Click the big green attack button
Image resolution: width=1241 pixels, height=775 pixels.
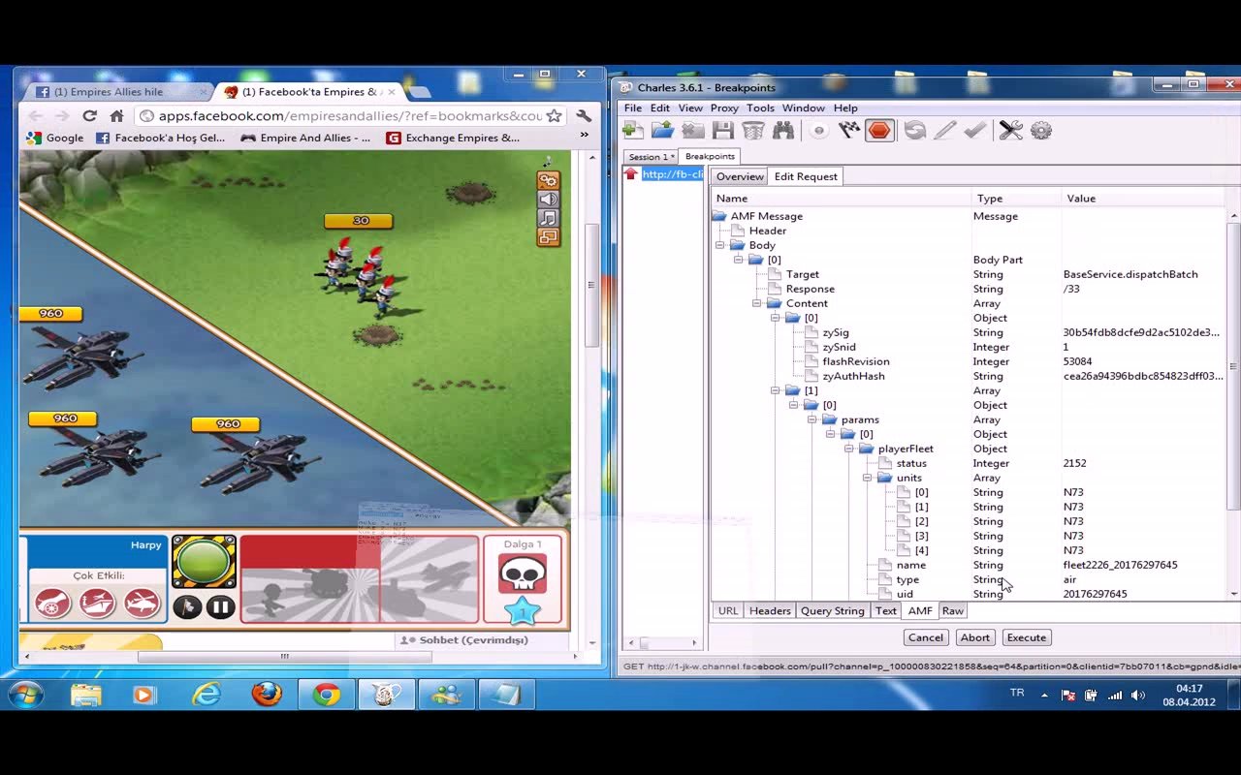[x=204, y=562]
